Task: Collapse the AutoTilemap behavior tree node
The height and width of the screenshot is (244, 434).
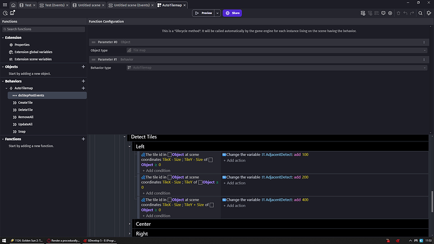Action: click(x=7, y=88)
